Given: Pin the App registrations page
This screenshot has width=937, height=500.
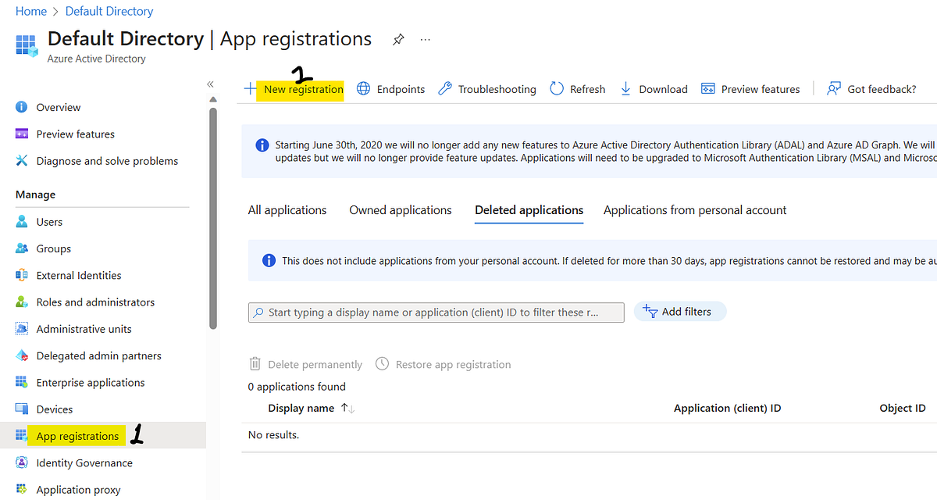Looking at the screenshot, I should click(x=398, y=39).
